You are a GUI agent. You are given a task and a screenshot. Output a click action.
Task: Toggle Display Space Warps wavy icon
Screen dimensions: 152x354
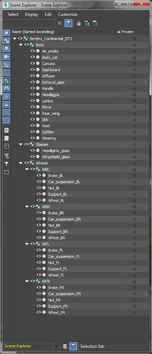click(7, 72)
